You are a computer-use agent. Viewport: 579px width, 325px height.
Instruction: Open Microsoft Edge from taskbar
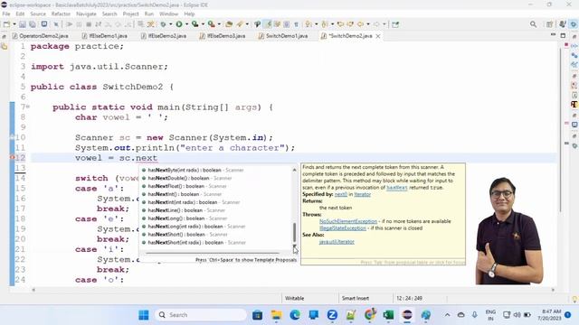coord(295,315)
